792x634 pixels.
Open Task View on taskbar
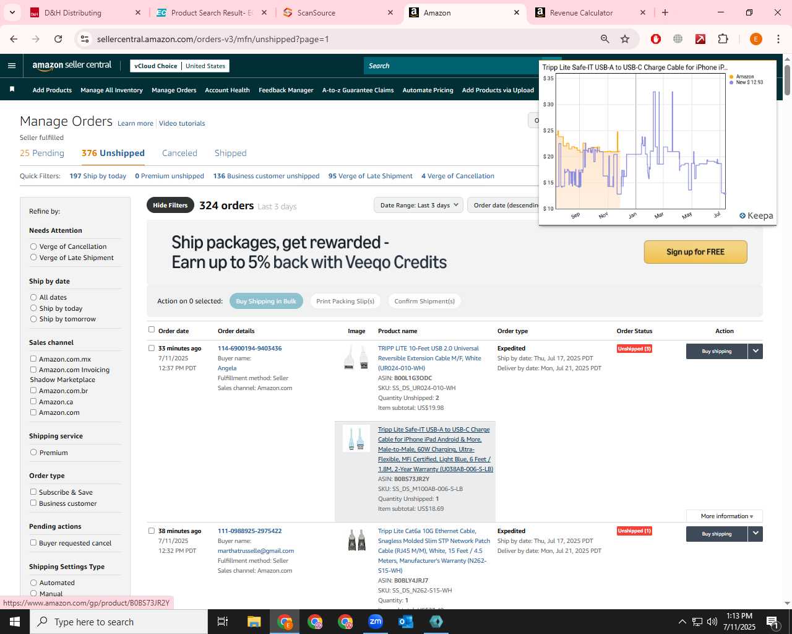pyautogui.click(x=223, y=622)
